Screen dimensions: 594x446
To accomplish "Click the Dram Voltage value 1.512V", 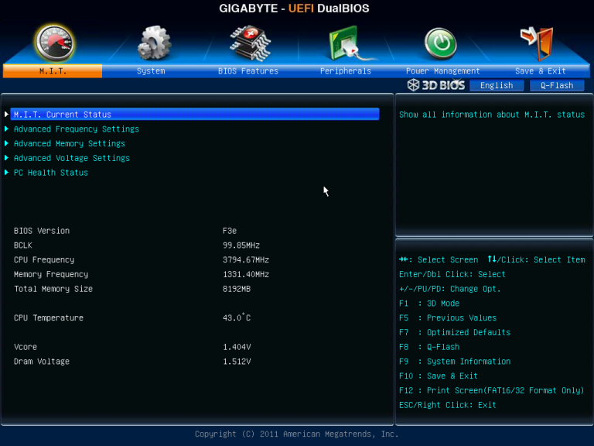I will click(237, 361).
